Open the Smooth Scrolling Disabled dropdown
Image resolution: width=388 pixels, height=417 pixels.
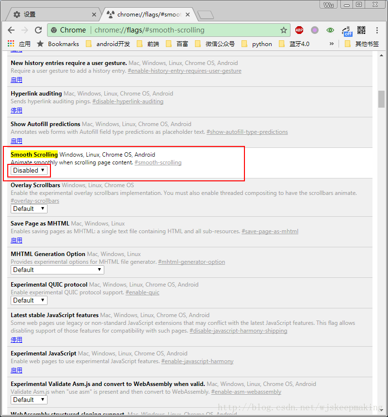pos(29,171)
